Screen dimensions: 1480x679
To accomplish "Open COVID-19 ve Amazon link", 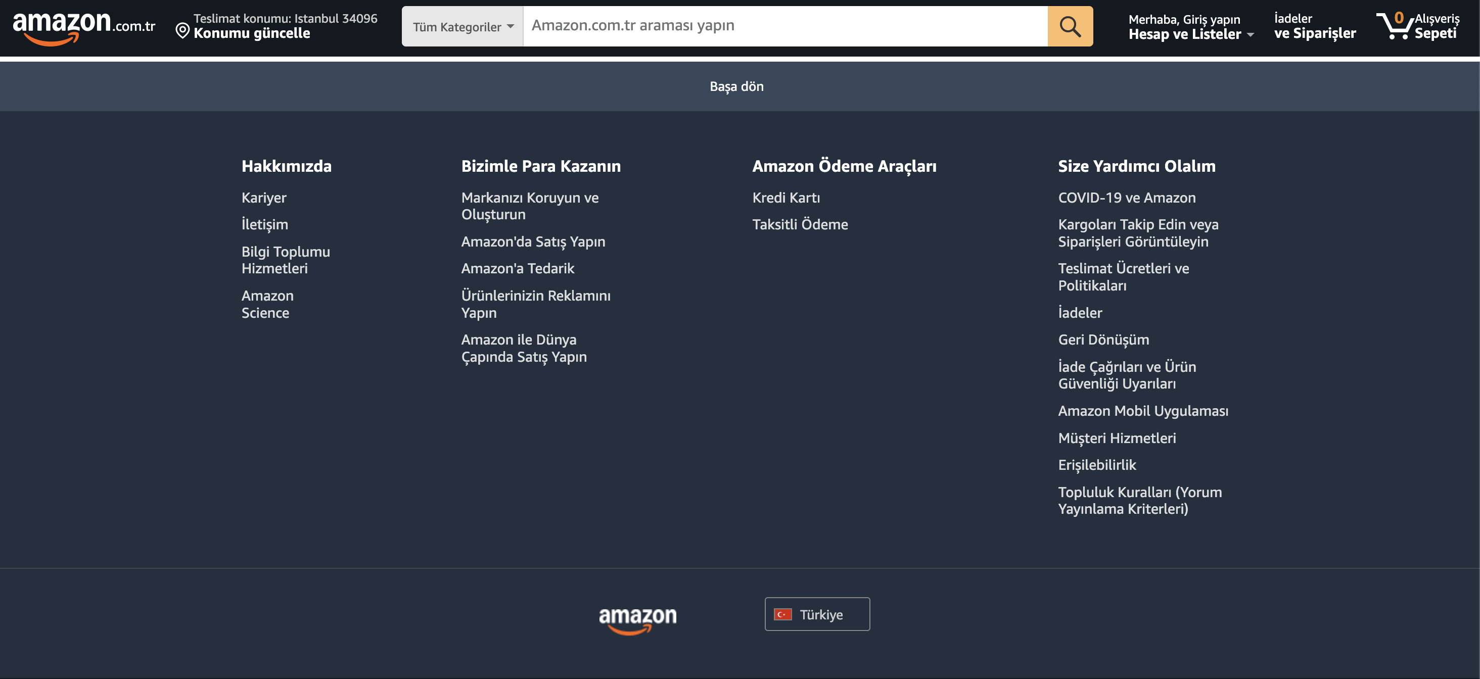I will [x=1127, y=198].
